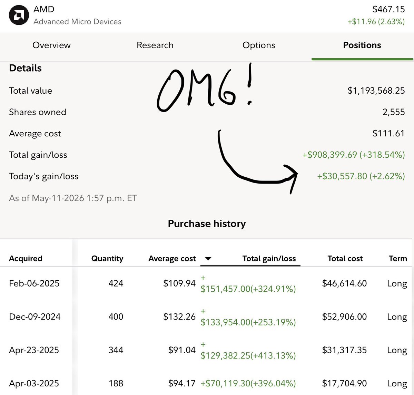The width and height of the screenshot is (414, 395).
Task: Click the Long term cell for Dec-09-2024
Action: pos(397,317)
